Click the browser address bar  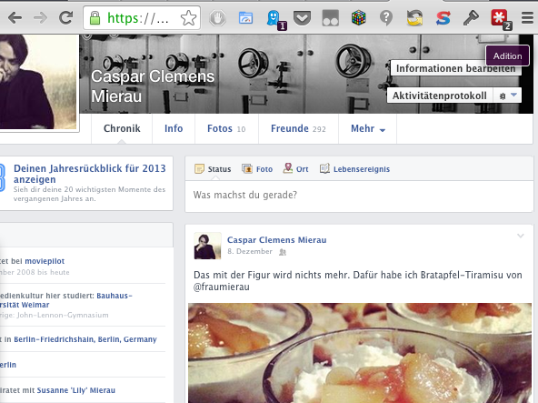click(x=142, y=18)
